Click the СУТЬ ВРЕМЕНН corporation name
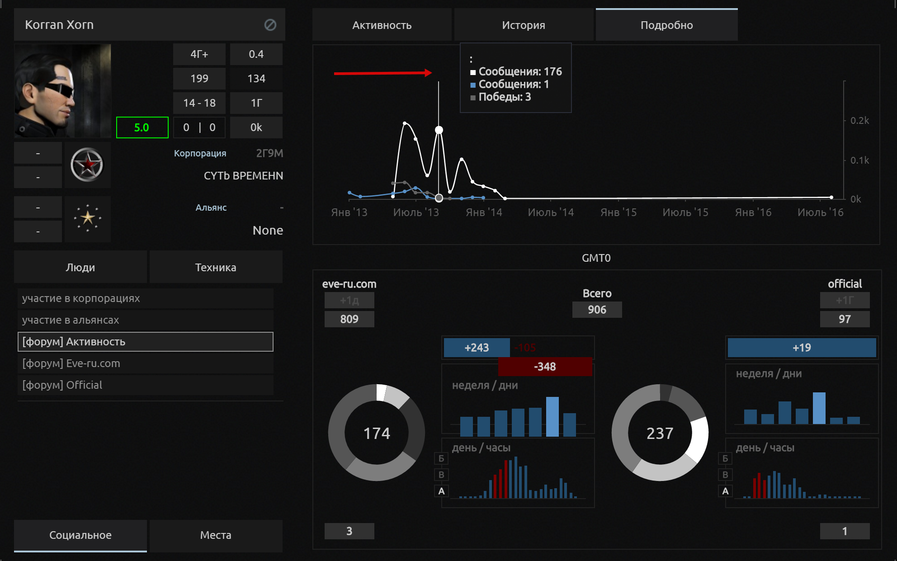The width and height of the screenshot is (897, 561). 243,176
